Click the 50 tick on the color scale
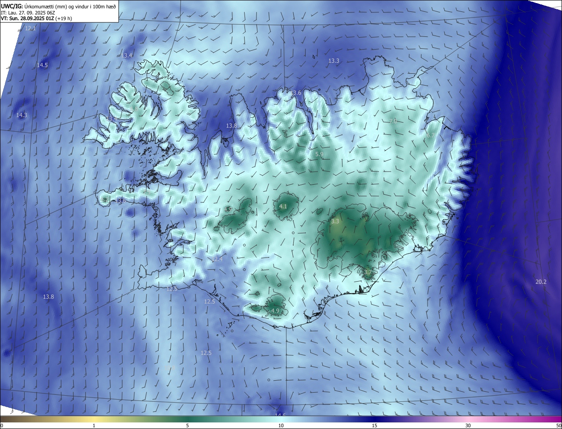Image resolution: width=562 pixels, height=429 pixels. pos(558,425)
